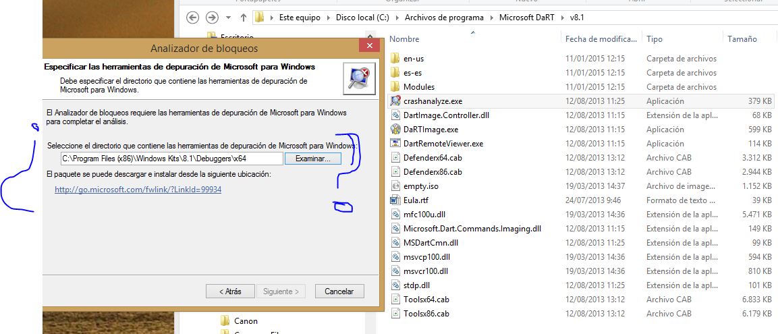Sort files by the Nombre column header
Image resolution: width=778 pixels, height=334 pixels.
405,39
